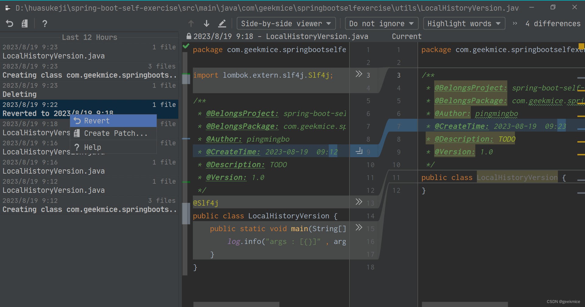Screen dimensions: 585x307
Task: Show more toolbar options chevron
Action: pyautogui.click(x=515, y=23)
